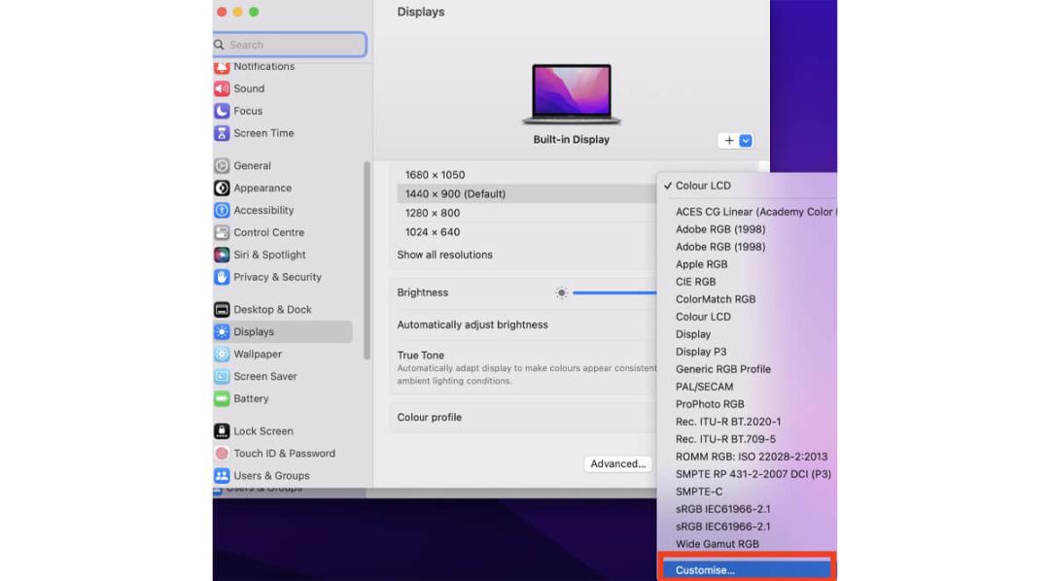Click Show all resolutions
Screen dimensions: 1050x581
tap(444, 255)
